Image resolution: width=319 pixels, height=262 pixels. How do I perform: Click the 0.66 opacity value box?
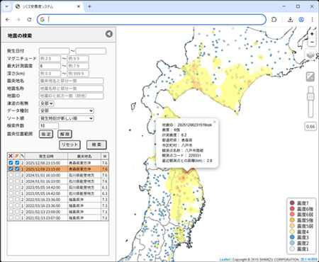pyautogui.click(x=310, y=126)
